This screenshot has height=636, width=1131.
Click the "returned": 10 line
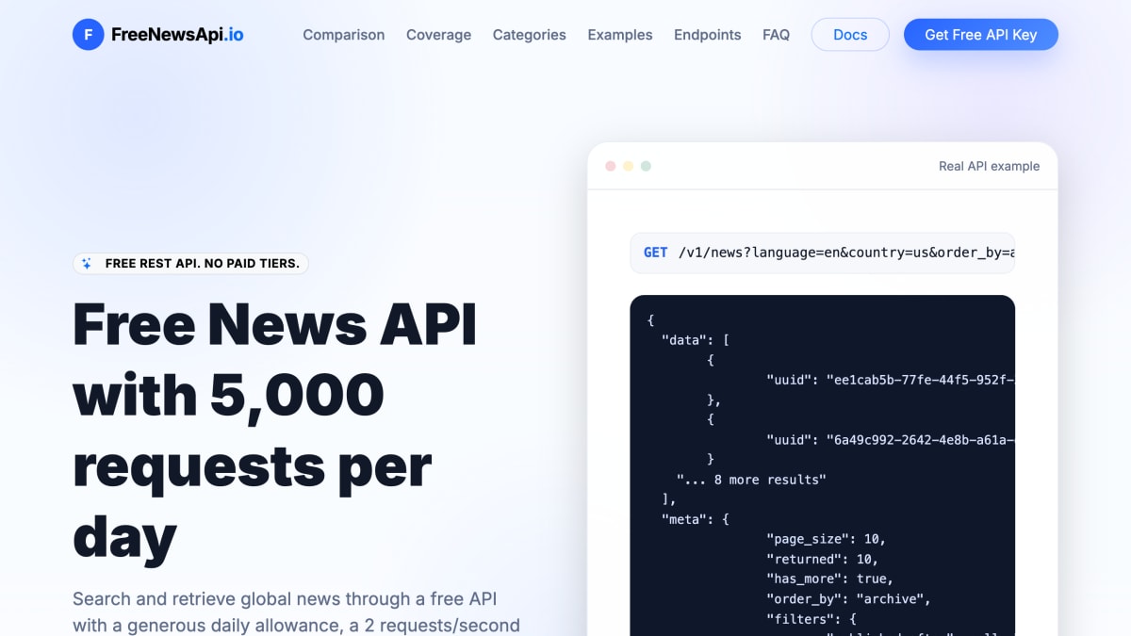[822, 559]
